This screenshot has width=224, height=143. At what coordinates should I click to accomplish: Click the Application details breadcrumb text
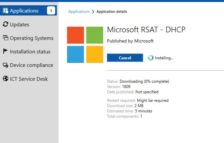point(112,12)
